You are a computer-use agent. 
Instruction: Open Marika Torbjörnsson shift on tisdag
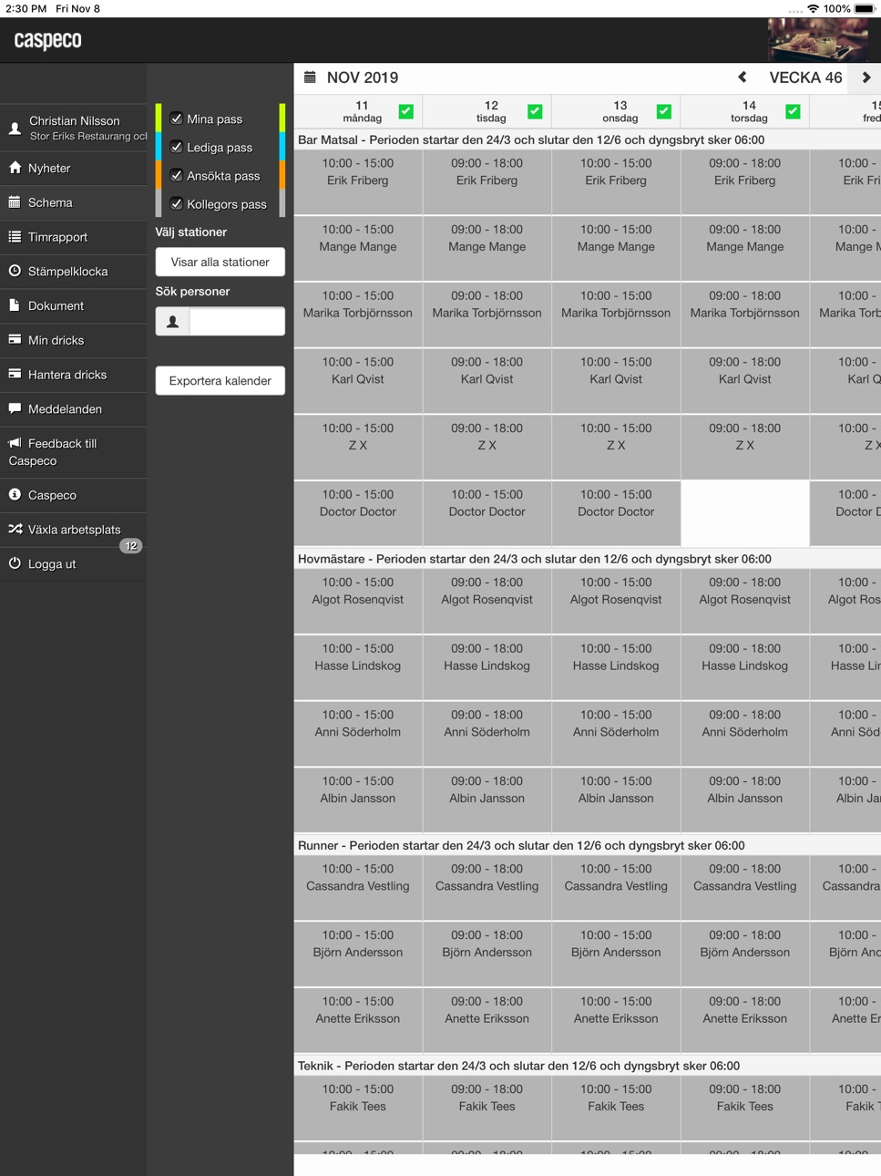point(487,315)
